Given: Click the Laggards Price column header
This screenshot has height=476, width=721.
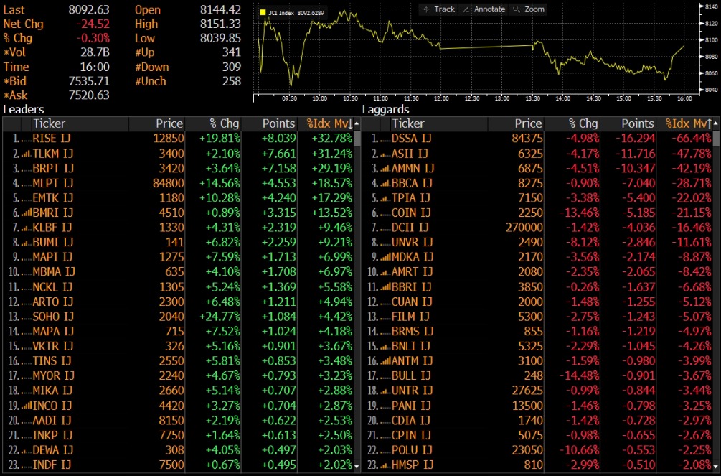Looking at the screenshot, I should click(x=528, y=124).
